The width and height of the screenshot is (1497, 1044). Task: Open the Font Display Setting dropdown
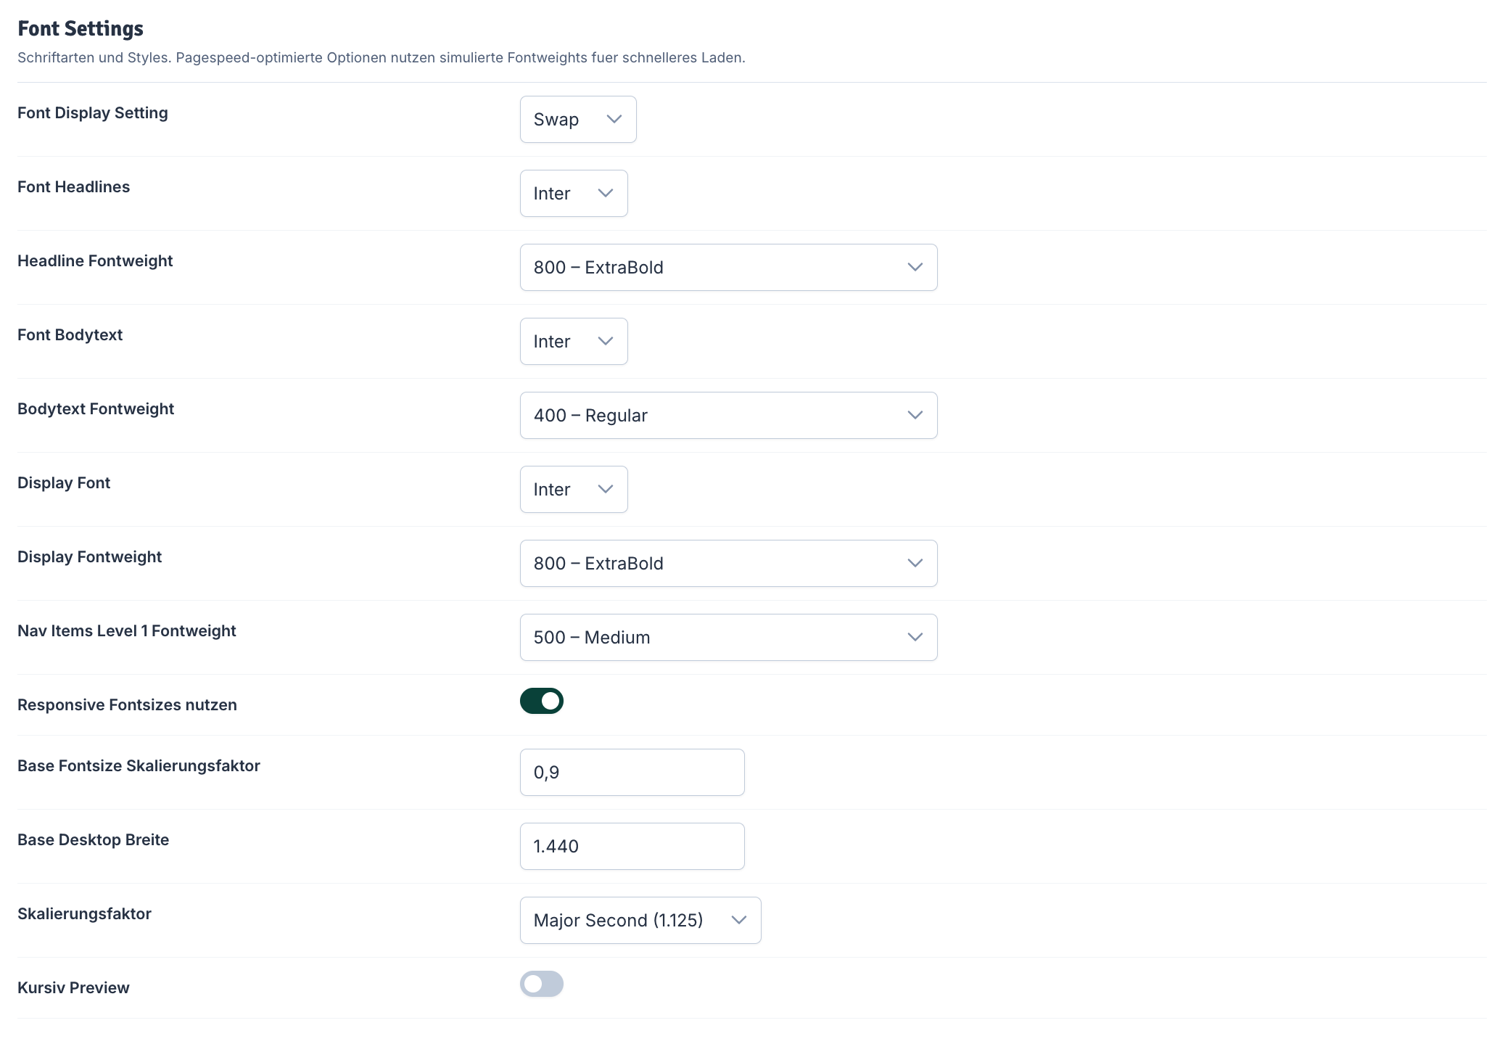point(578,120)
